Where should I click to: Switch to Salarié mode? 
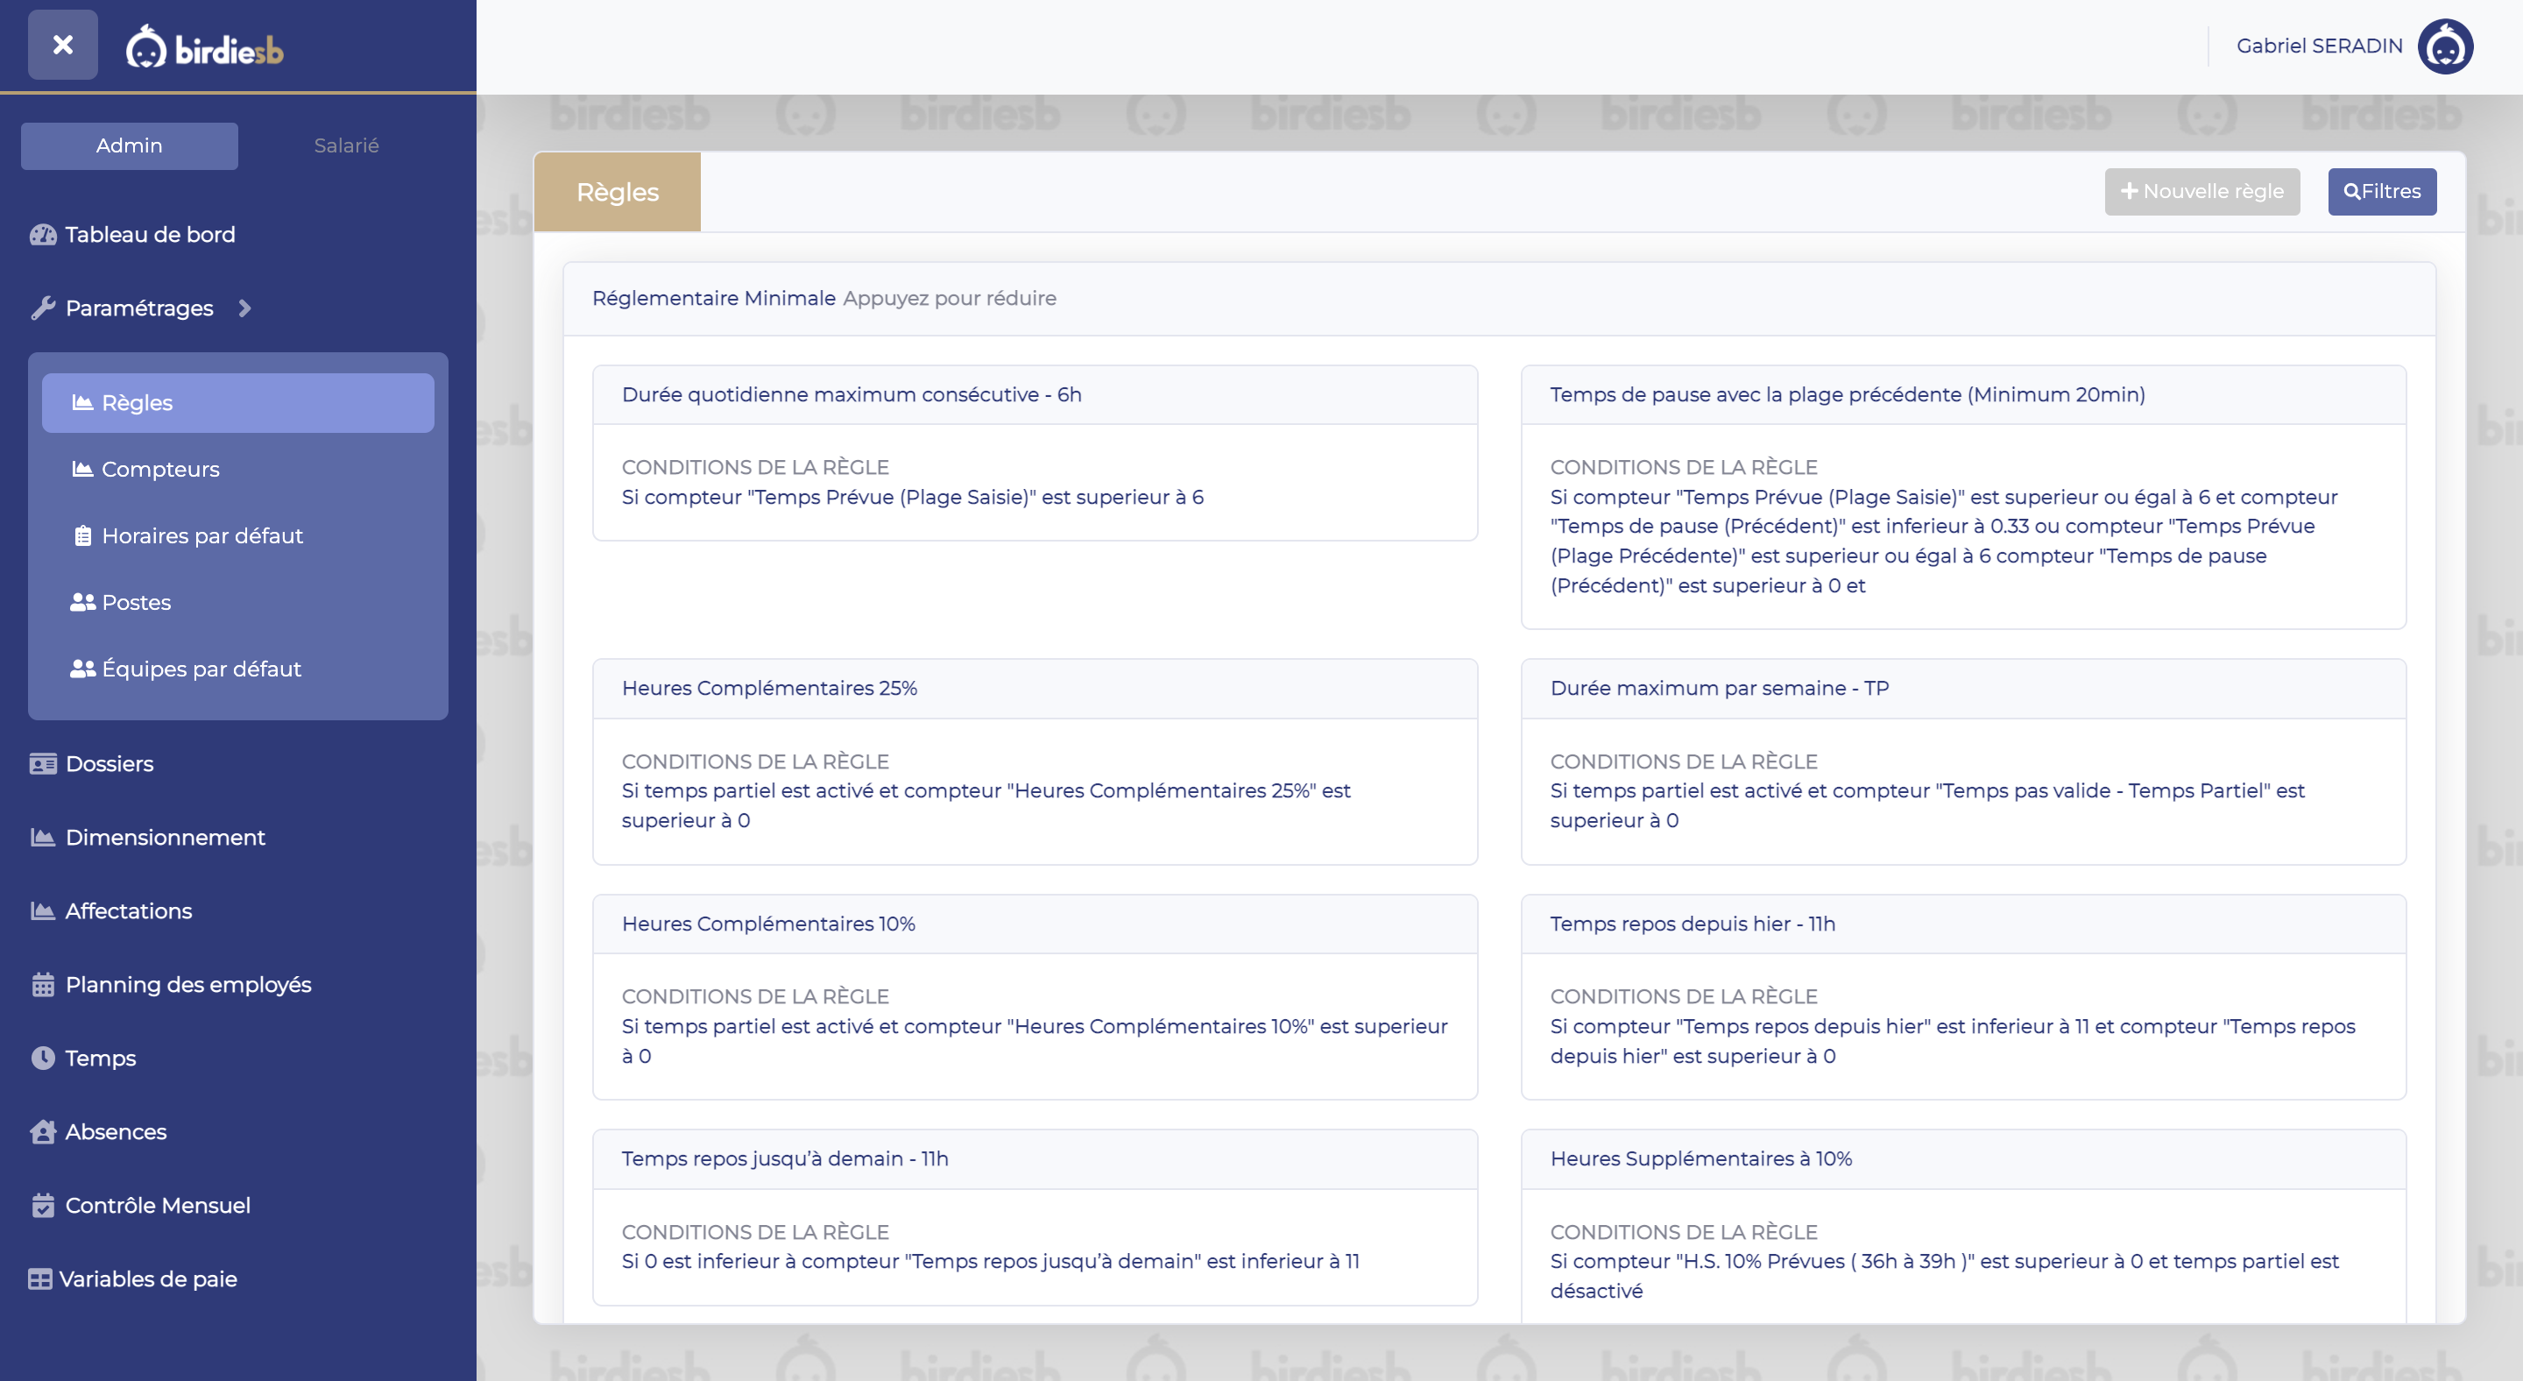click(346, 146)
